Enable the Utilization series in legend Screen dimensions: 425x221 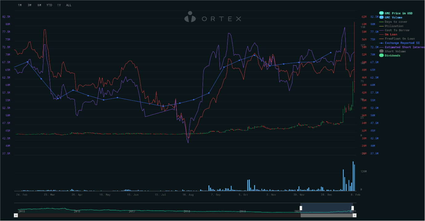click(394, 26)
